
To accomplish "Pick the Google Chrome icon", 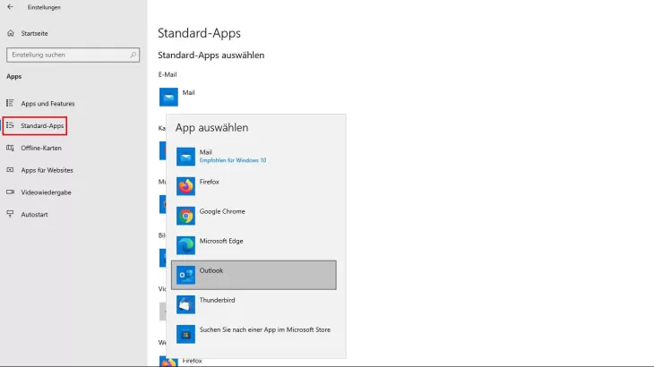I will [x=185, y=216].
